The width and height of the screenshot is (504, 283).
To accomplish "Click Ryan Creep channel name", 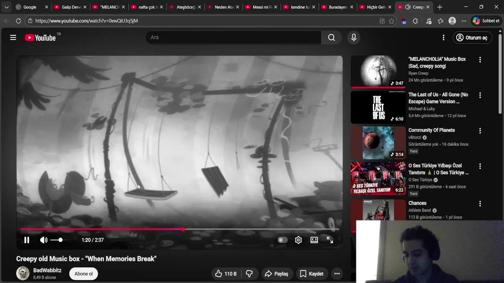I will (x=418, y=73).
